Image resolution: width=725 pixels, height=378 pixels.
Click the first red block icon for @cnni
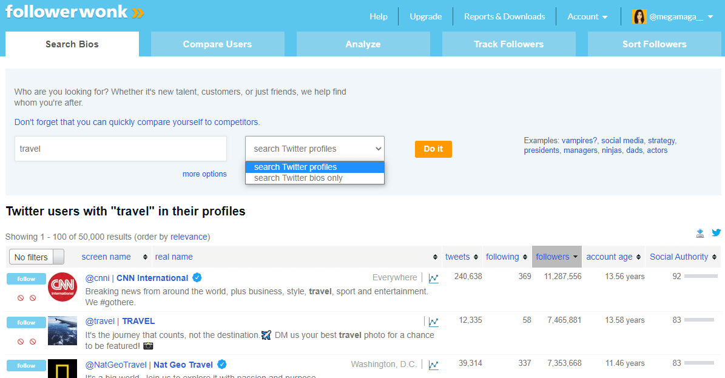click(21, 298)
